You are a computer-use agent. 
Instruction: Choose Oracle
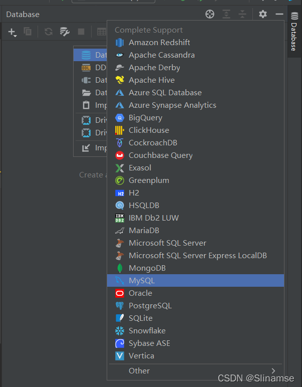(195, 293)
